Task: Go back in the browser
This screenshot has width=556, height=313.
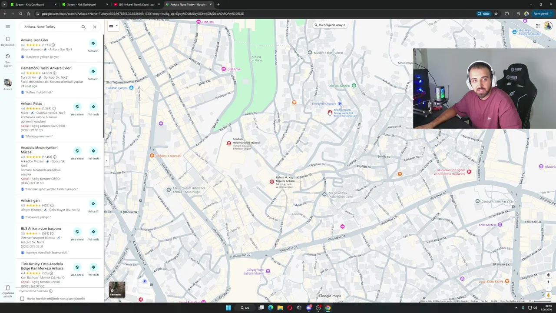Action: tap(5, 13)
